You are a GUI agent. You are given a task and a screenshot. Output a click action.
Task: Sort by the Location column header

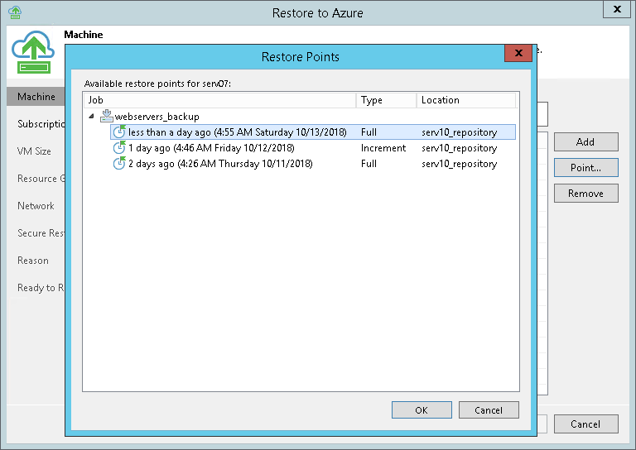coord(465,100)
